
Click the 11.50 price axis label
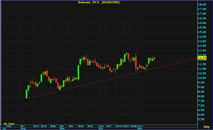coord(202,64)
